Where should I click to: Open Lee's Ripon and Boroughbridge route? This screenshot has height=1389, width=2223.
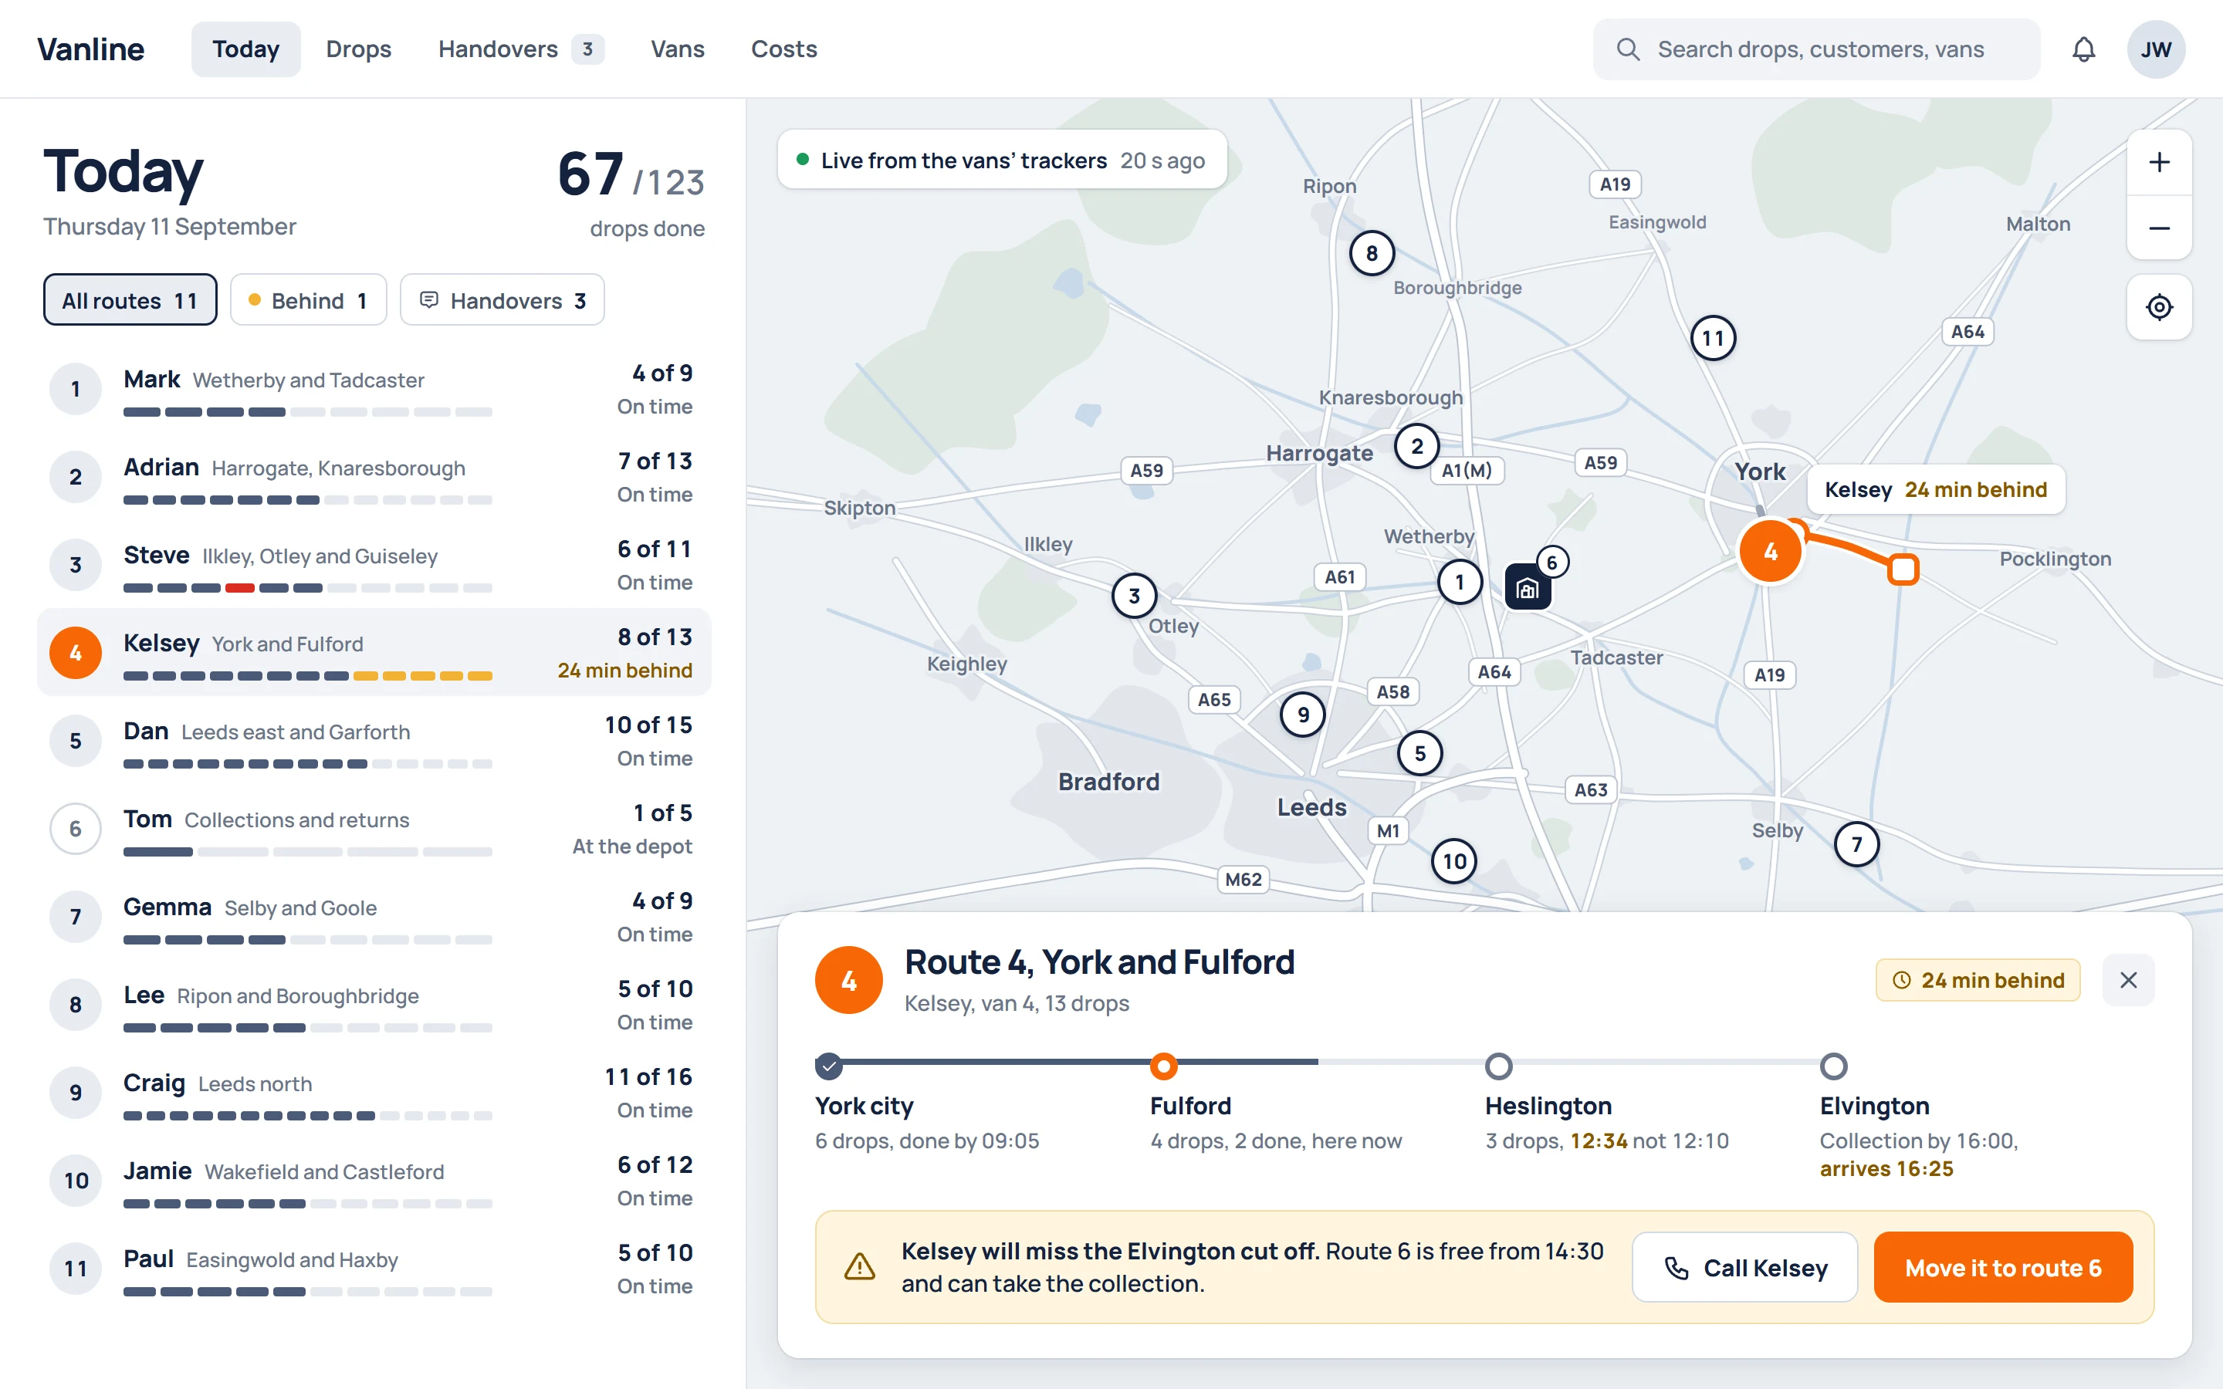(374, 1005)
